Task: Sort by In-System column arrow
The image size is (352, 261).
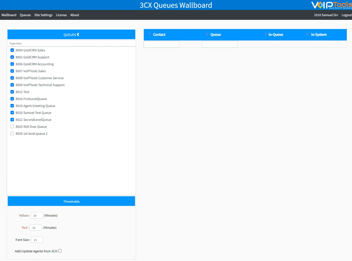Action: [307, 34]
